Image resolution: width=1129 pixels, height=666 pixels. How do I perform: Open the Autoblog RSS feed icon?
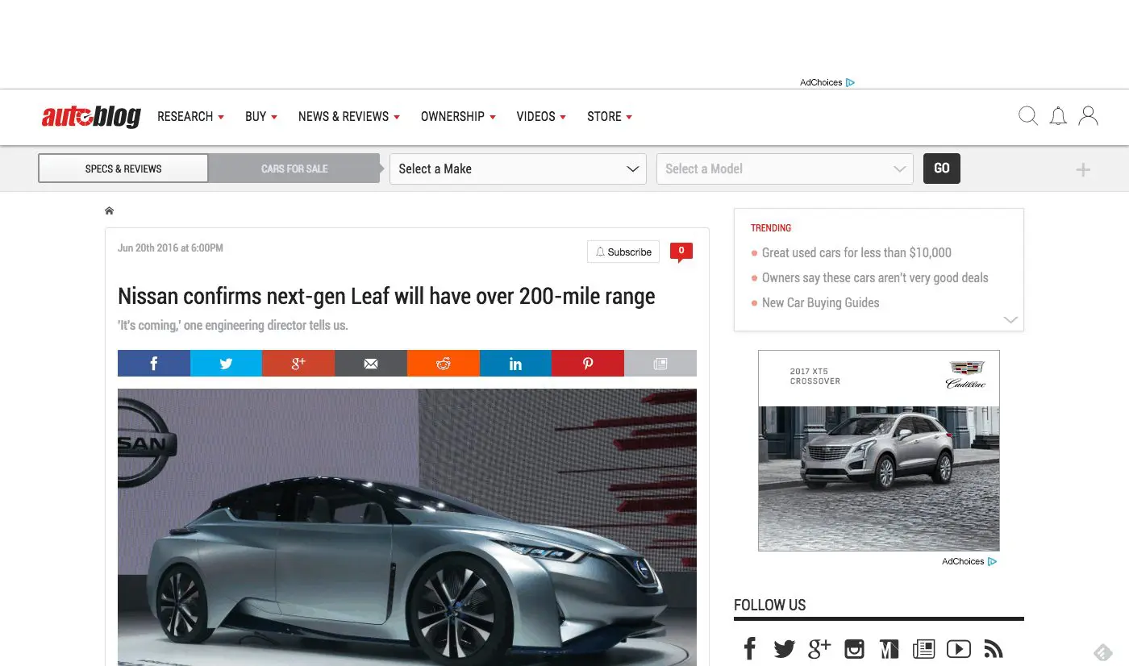(994, 649)
